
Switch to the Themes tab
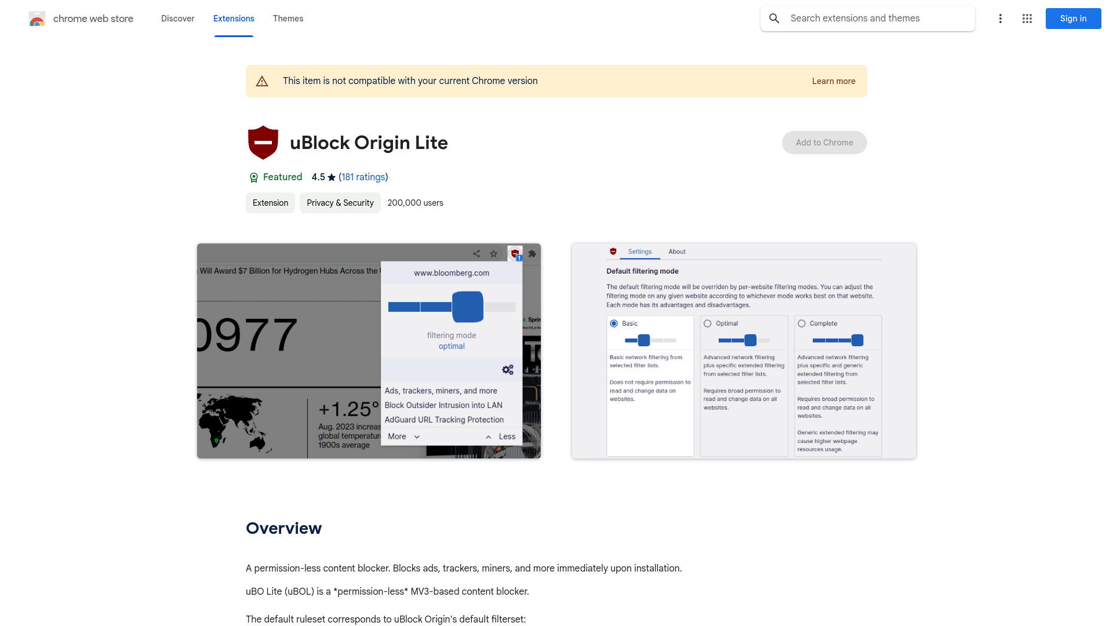point(288,19)
